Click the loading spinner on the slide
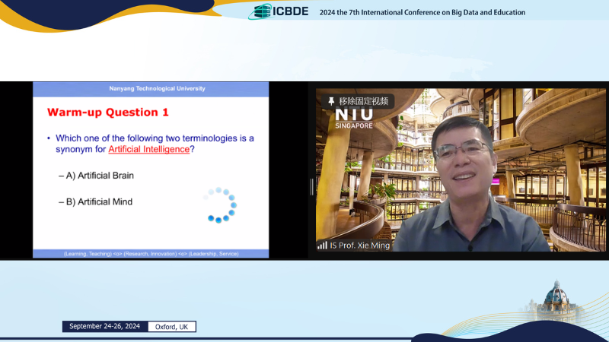This screenshot has width=609, height=342. (220, 205)
